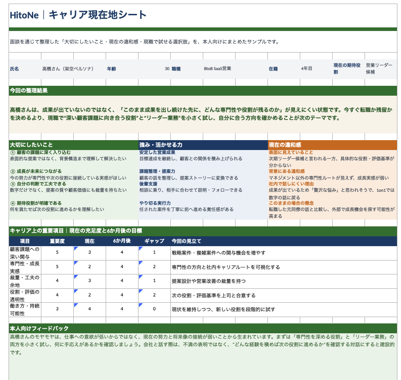
Task: Click the heading ① 顧客の課題に深く入り込む
Action: click(40, 153)
